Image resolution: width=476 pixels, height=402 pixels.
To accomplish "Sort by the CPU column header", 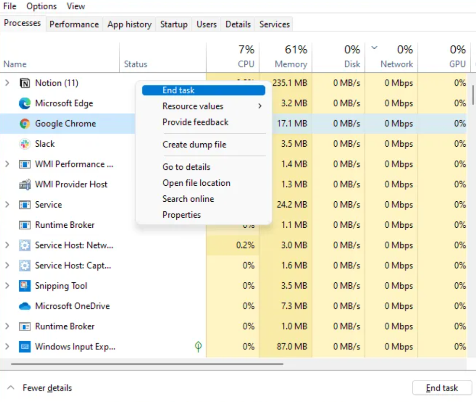I will point(233,57).
